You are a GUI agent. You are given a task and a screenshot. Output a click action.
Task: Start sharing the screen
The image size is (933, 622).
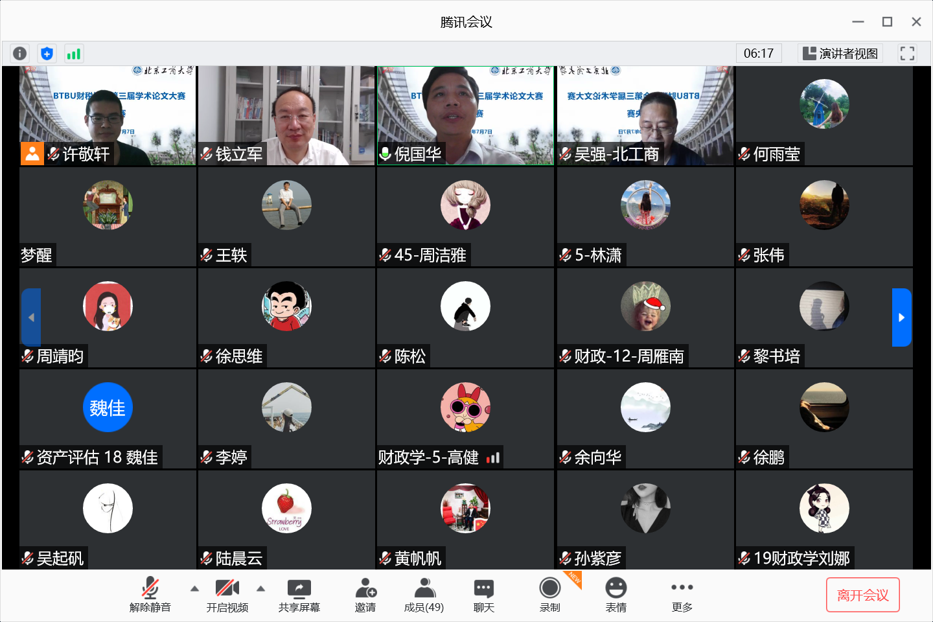(299, 595)
